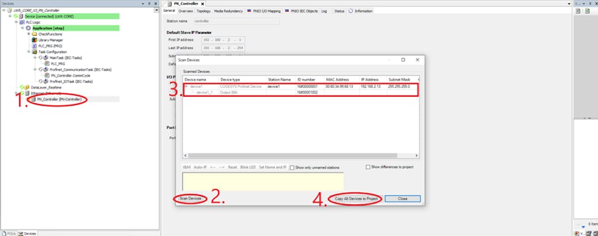The image size is (598, 236).
Task: Enable Show only unnamed stations checkbox
Action: point(292,167)
